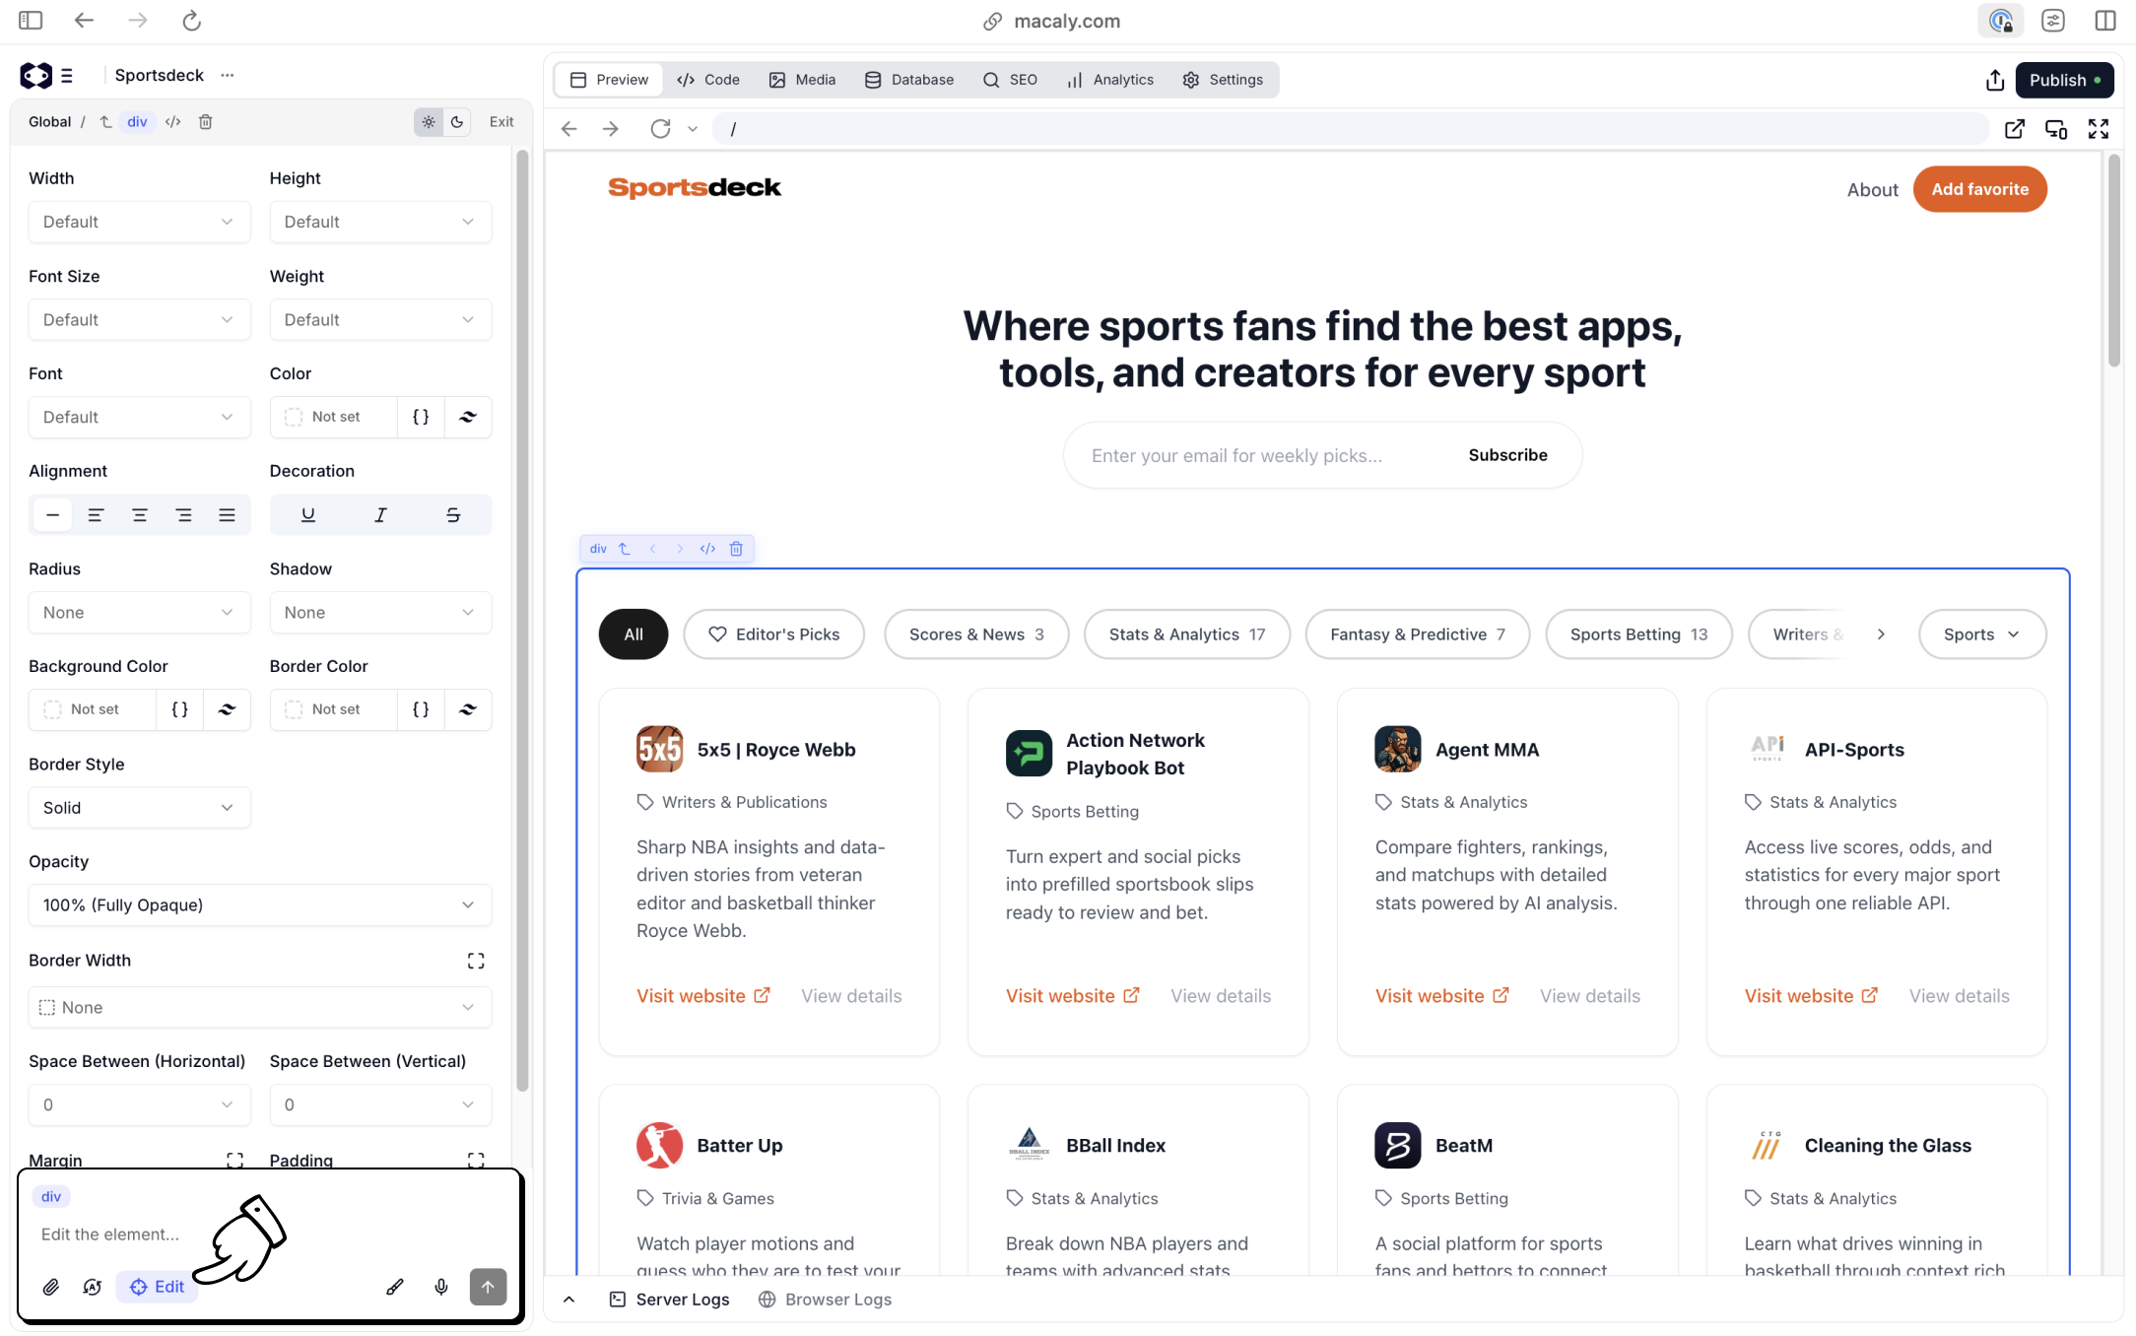The height and width of the screenshot is (1336, 2136).
Task: Click the paperclip attach file icon
Action: [x=51, y=1287]
